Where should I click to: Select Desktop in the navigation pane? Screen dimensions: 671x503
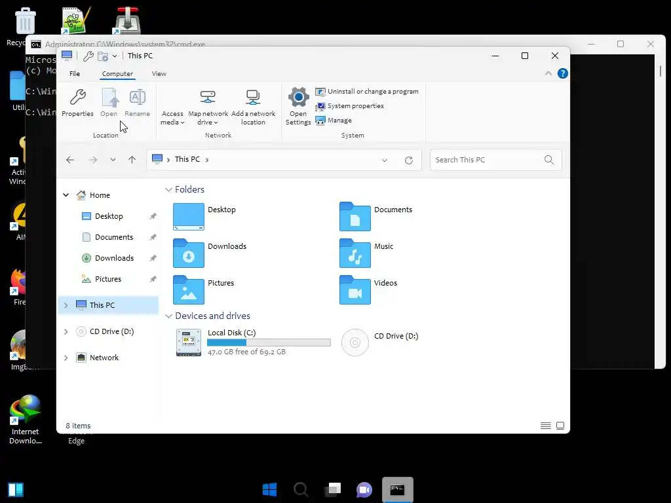(x=109, y=216)
